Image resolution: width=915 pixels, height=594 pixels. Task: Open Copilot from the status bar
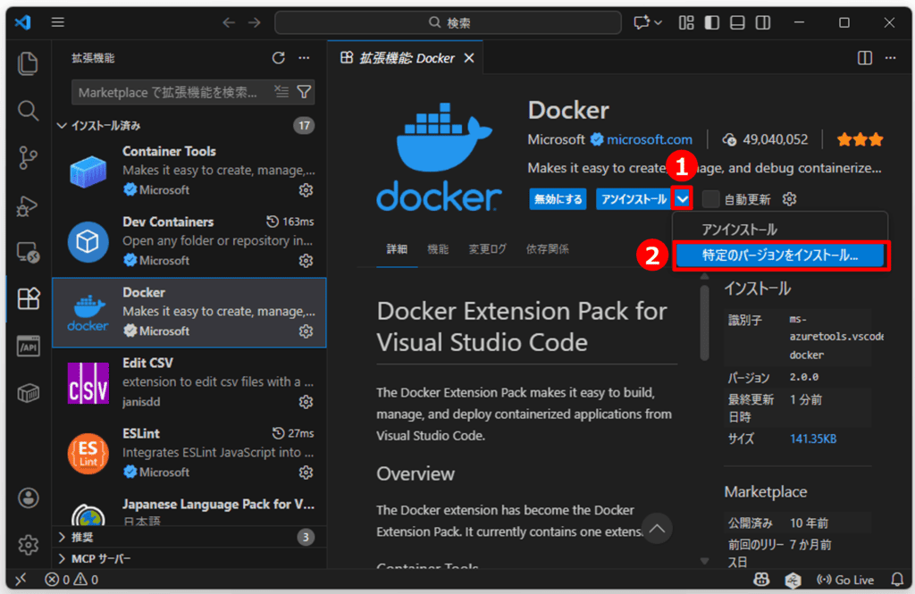761,580
